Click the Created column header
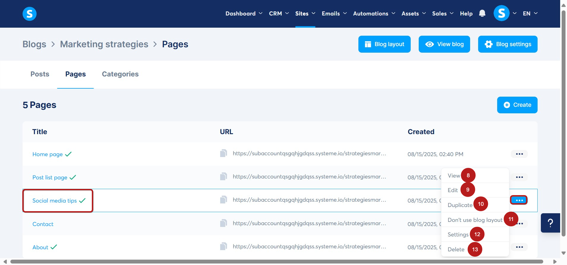Viewport: 567px width, 265px height. pos(421,132)
